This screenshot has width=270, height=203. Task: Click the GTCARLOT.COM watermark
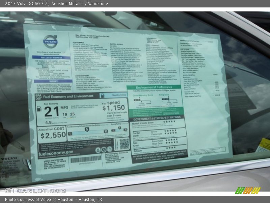coord(35,190)
